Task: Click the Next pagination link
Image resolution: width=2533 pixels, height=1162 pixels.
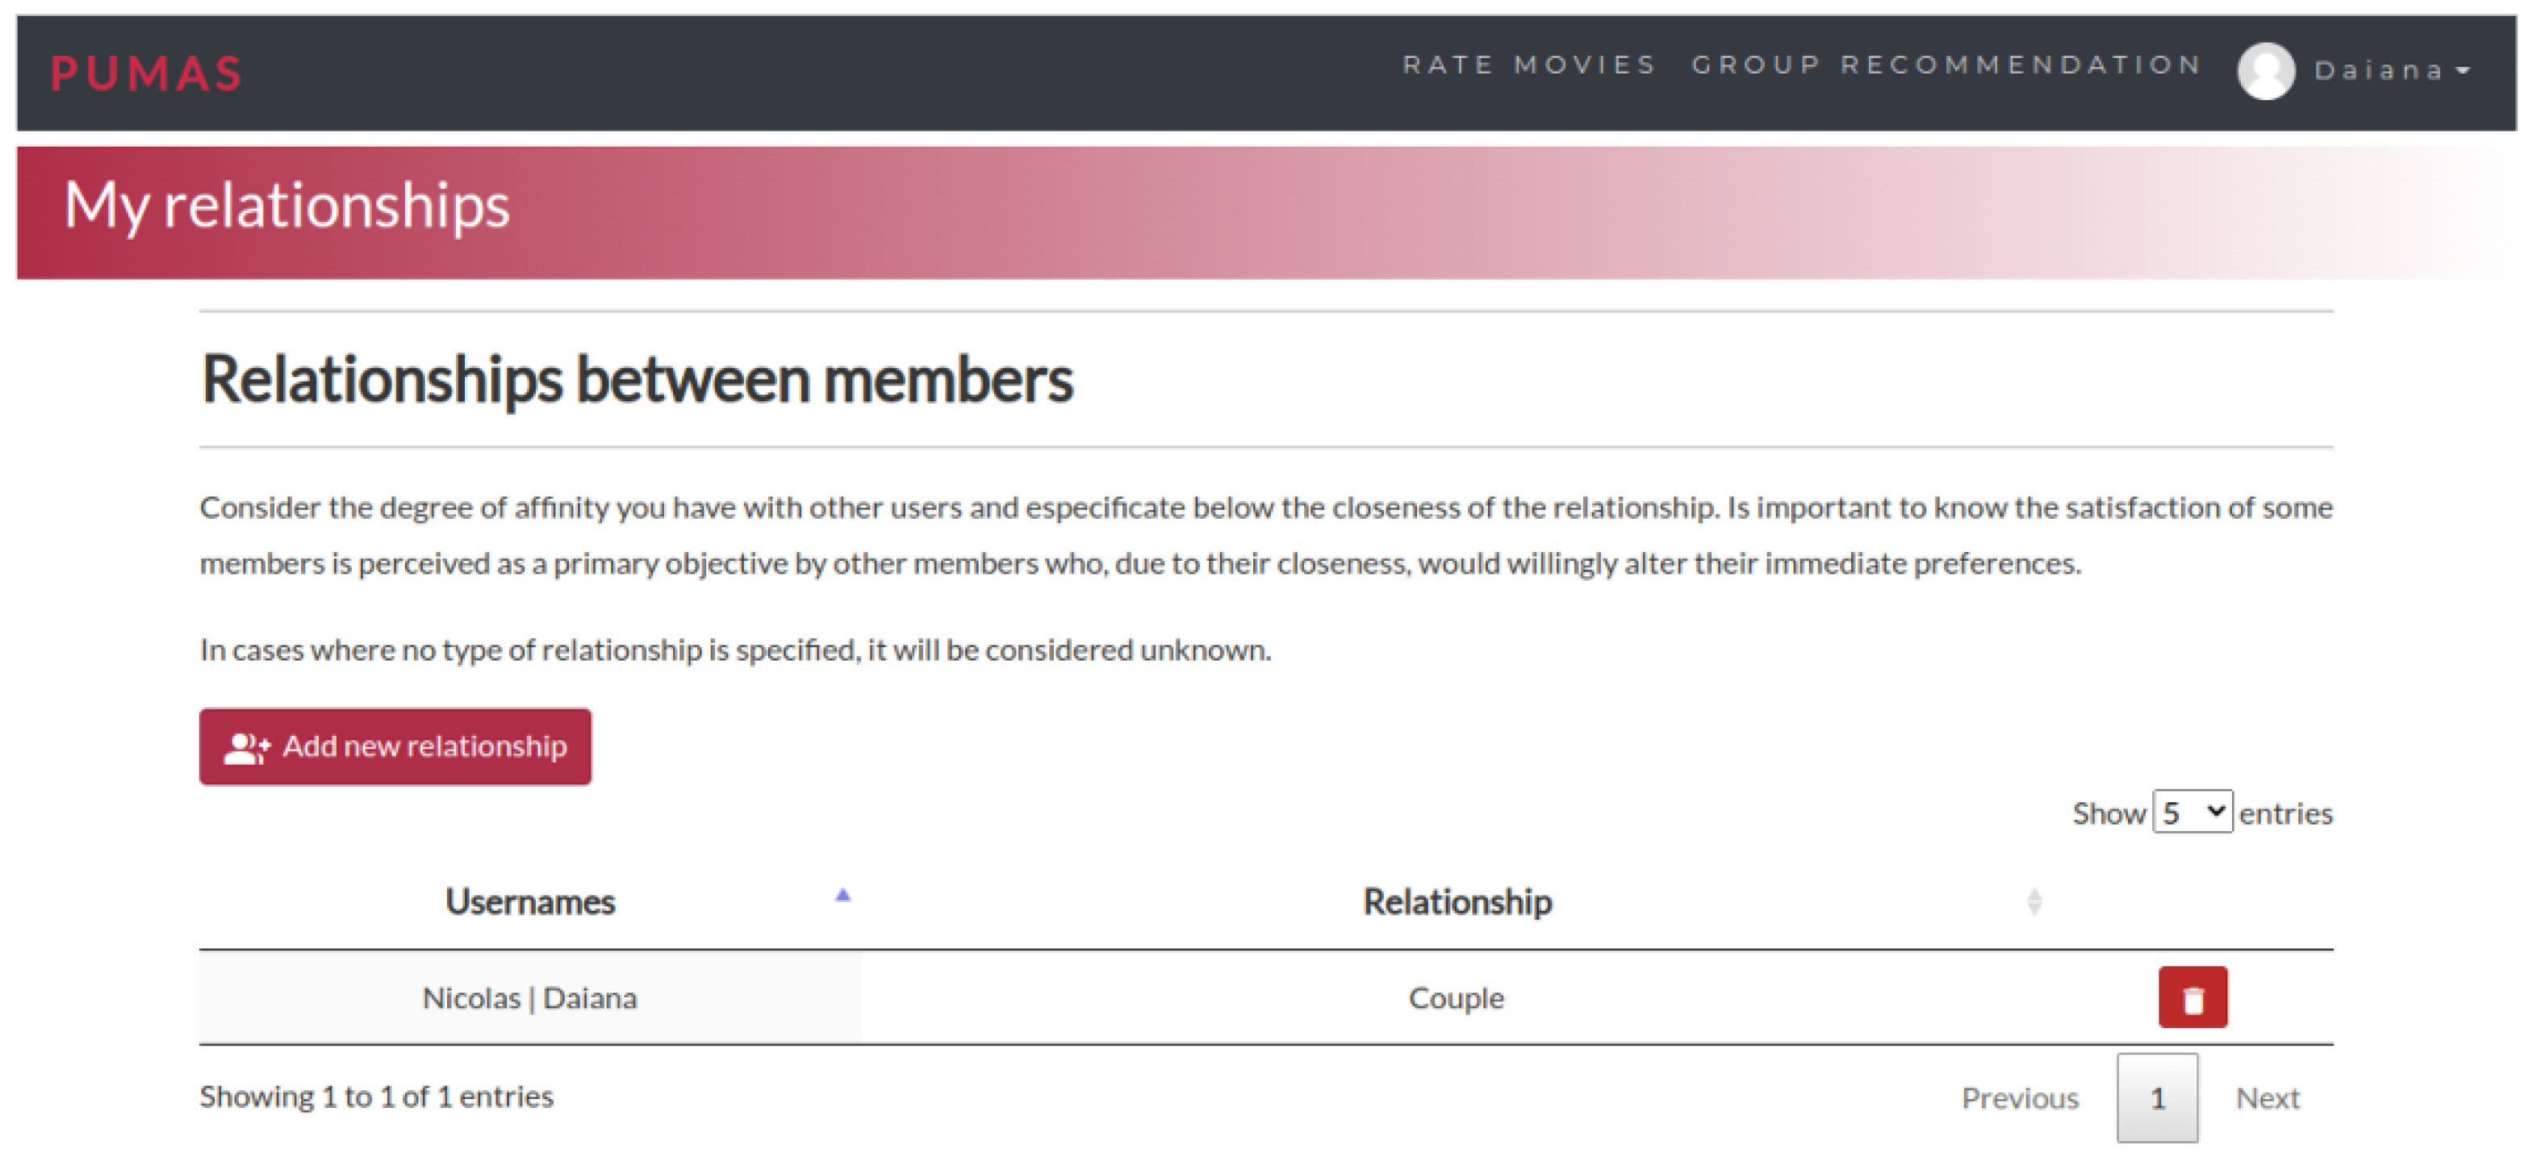Action: pyautogui.click(x=2267, y=1097)
